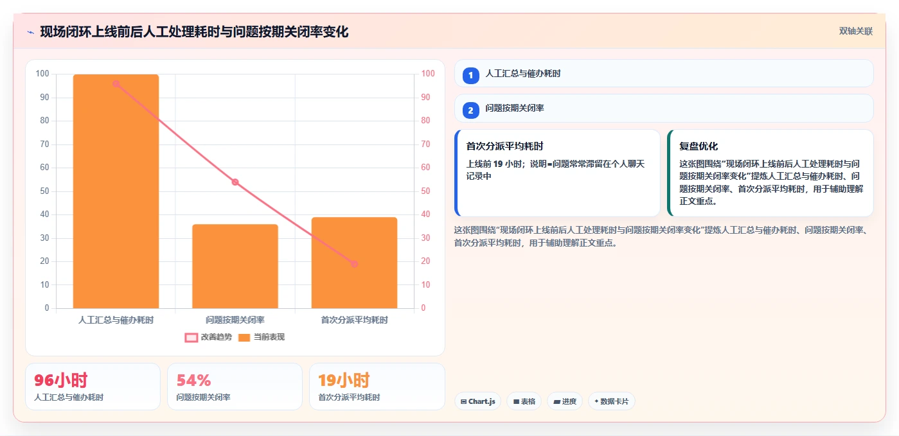Click the orange bar for 人工汇总与催办耗时

click(x=116, y=191)
